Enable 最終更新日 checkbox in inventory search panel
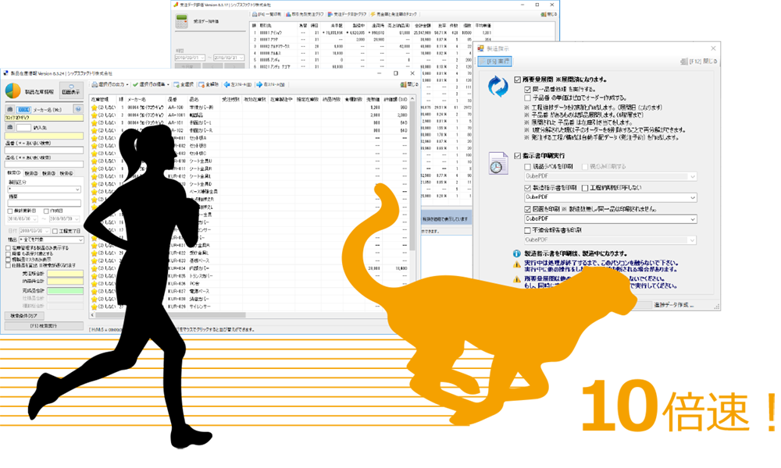Screen dimensions: 781x468 10,211
